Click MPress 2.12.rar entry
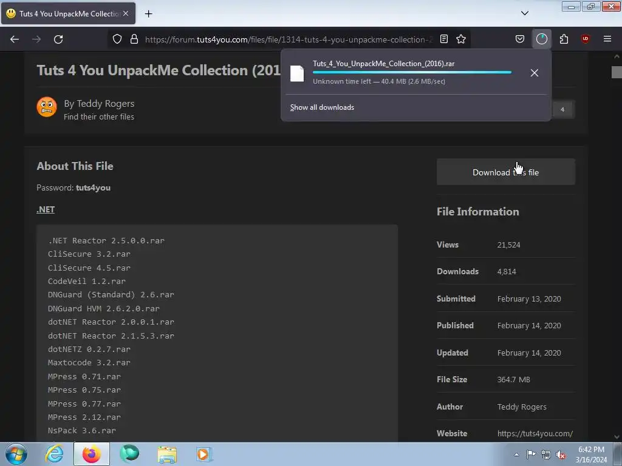This screenshot has height=466, width=622. (x=84, y=417)
